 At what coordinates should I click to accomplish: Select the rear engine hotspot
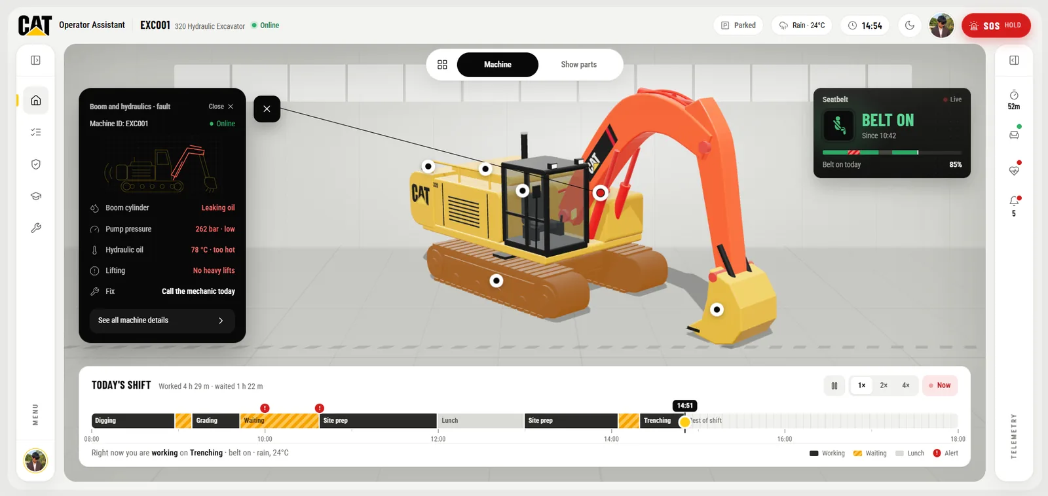pyautogui.click(x=428, y=166)
